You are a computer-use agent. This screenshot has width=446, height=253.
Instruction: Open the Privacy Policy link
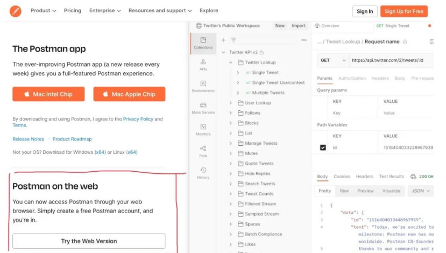(x=138, y=119)
